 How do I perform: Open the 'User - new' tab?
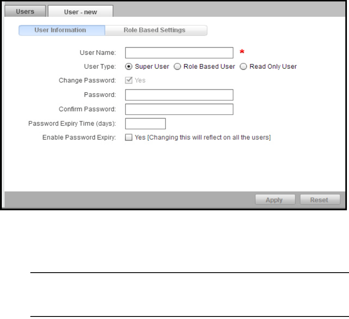[80, 12]
